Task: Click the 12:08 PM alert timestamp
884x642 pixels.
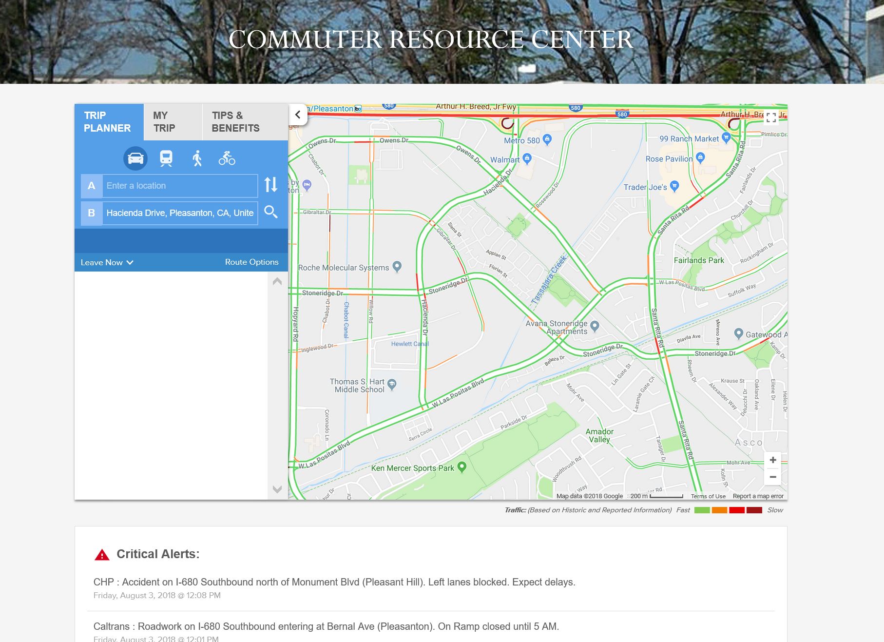Action: coord(157,595)
